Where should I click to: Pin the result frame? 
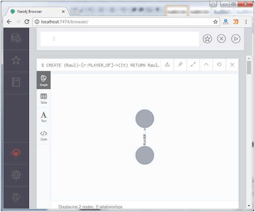pos(180,64)
